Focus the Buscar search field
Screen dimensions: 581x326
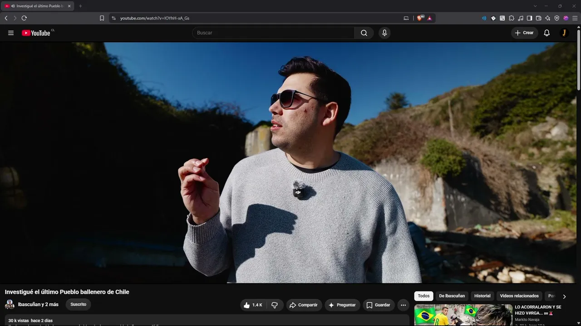273,33
